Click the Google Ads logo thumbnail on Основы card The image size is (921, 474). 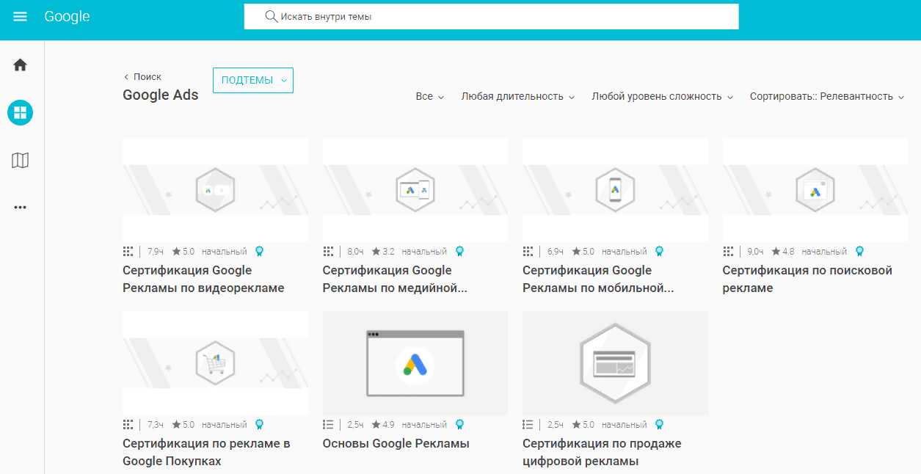tap(415, 362)
